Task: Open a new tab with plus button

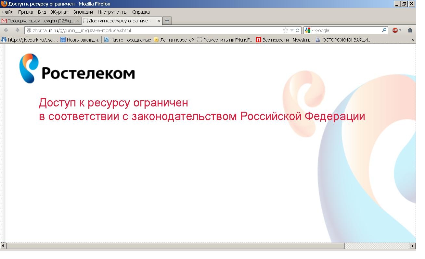Action: [x=167, y=21]
